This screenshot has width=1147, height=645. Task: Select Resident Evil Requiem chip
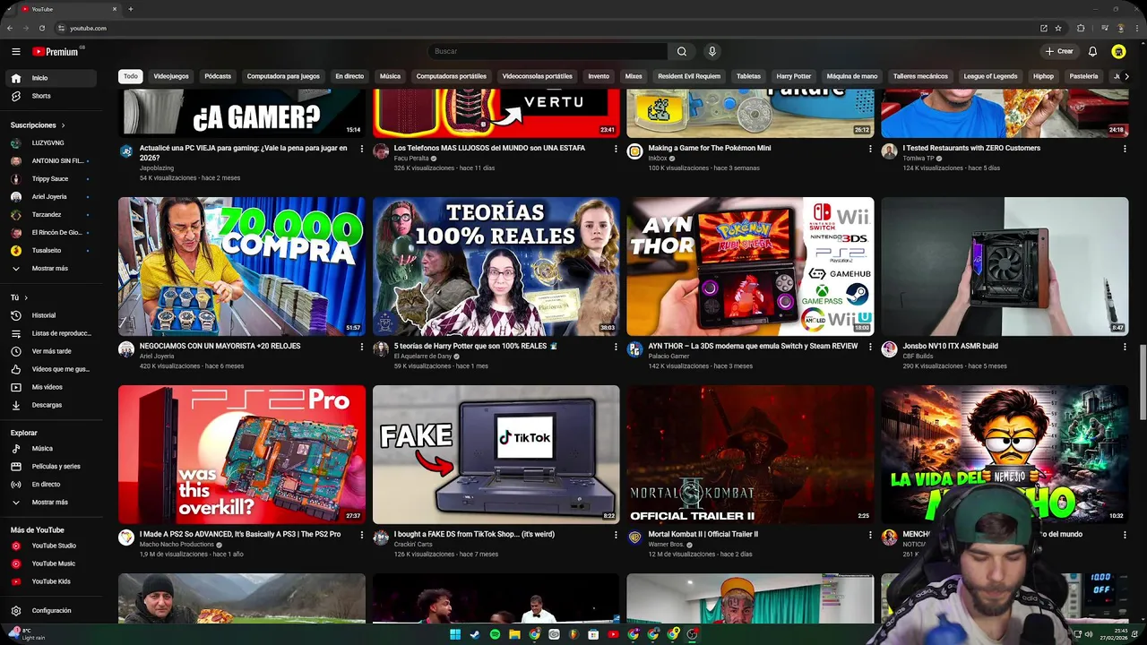689,76
